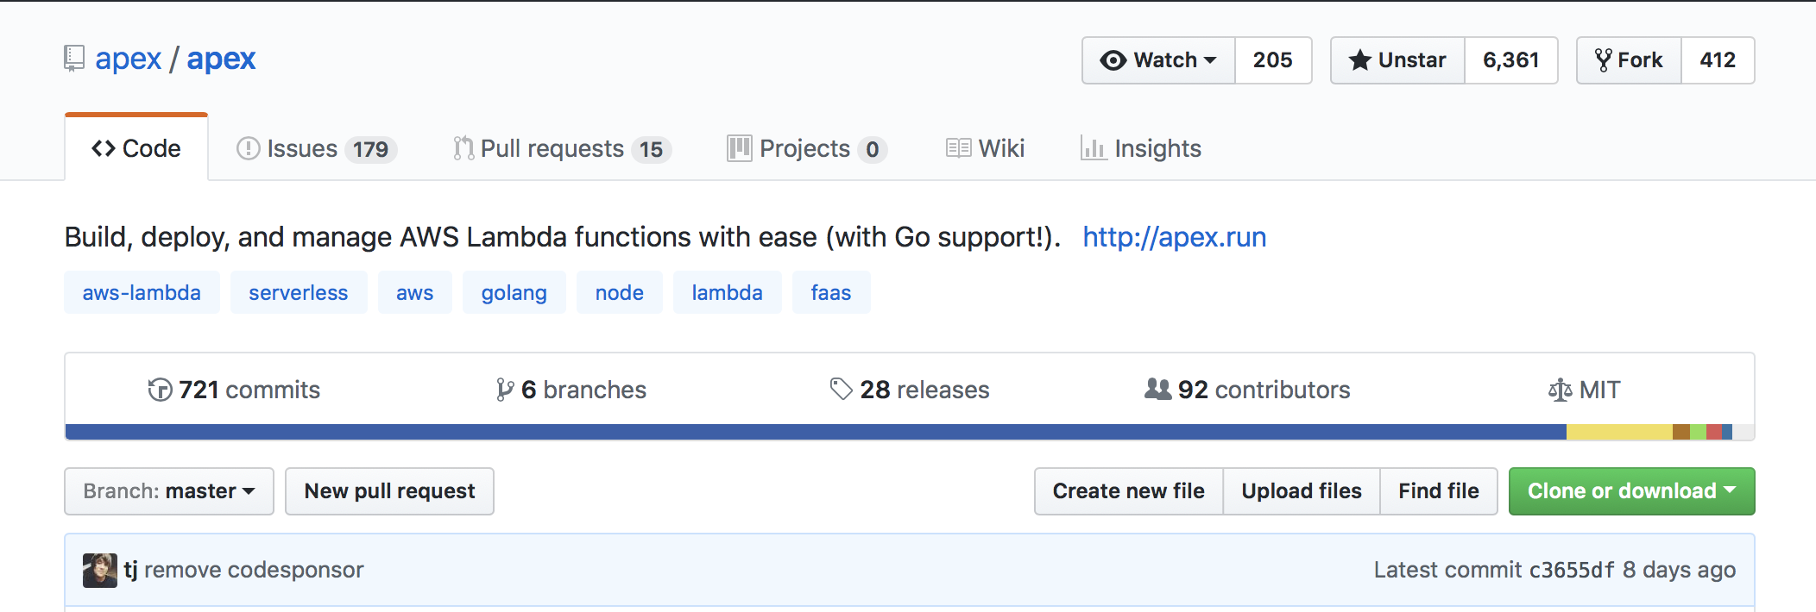View the MIT license link

(x=1585, y=390)
